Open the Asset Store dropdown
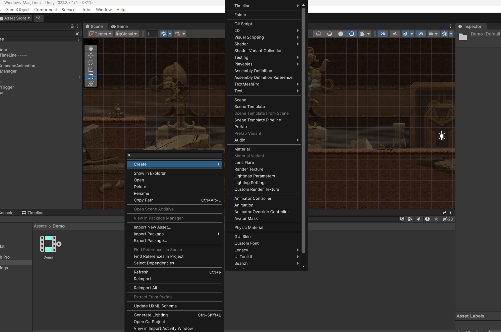Screen dimensions: 501x332 coord(16,18)
